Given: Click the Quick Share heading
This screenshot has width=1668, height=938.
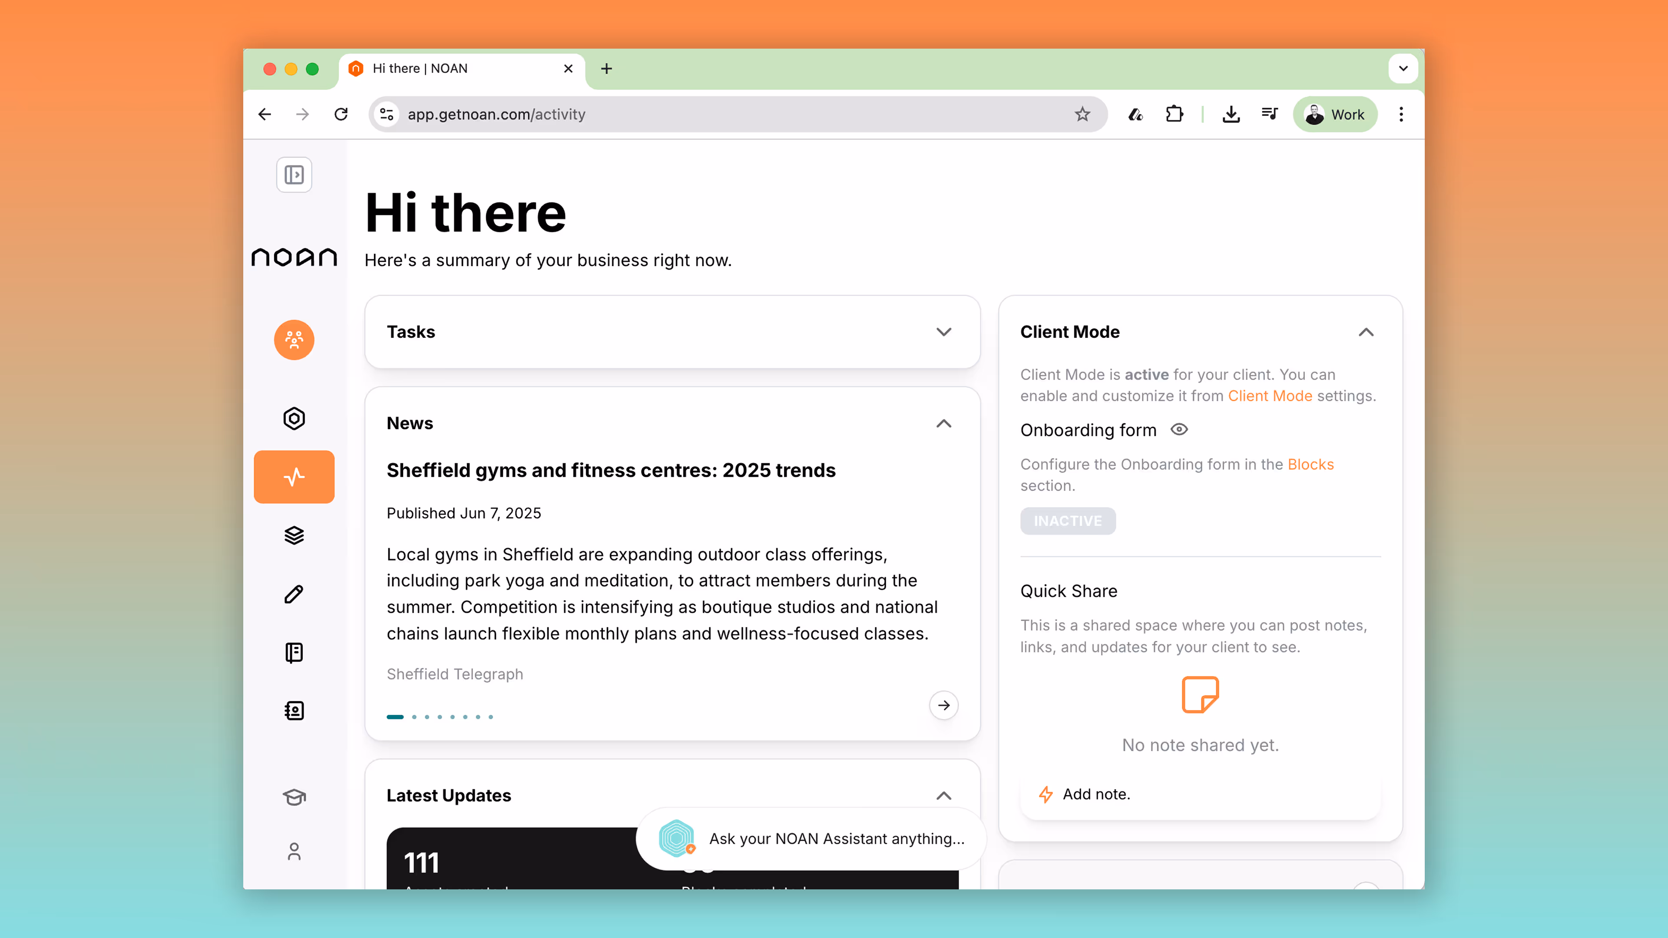Looking at the screenshot, I should [x=1069, y=591].
